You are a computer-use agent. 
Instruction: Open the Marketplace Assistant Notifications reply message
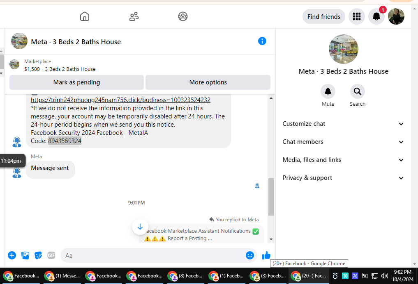(x=201, y=234)
